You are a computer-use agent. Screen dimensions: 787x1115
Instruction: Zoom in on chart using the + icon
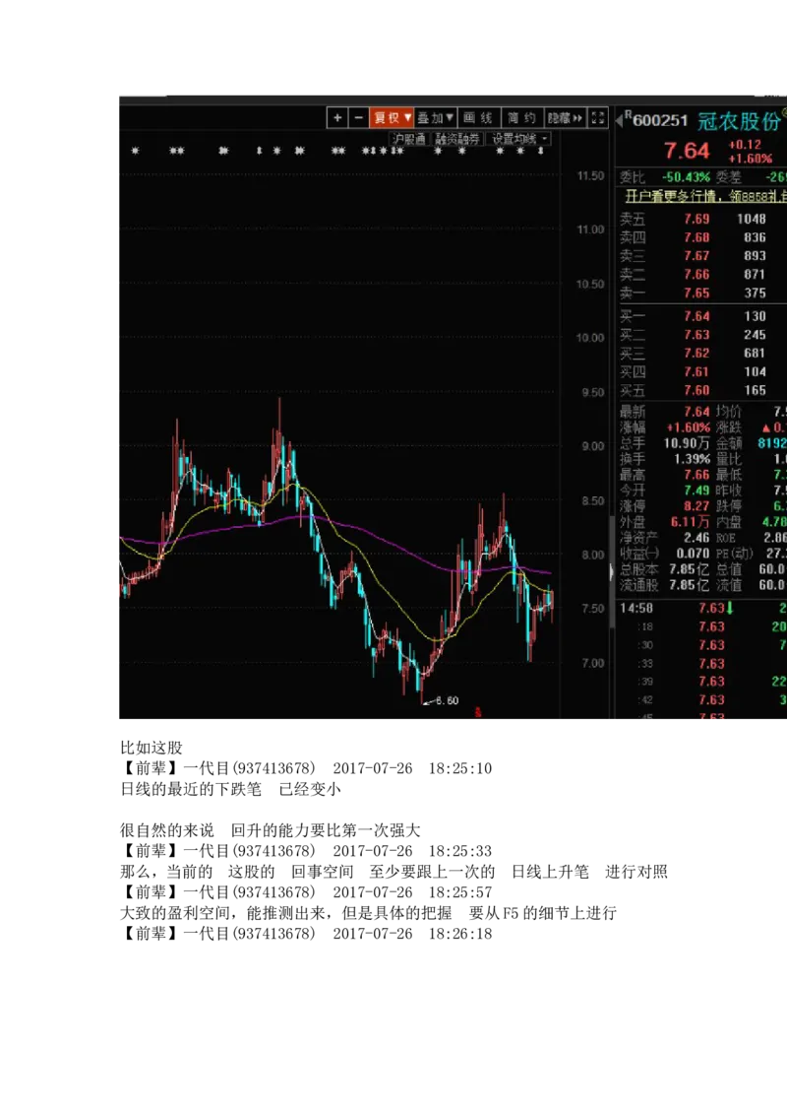point(336,117)
